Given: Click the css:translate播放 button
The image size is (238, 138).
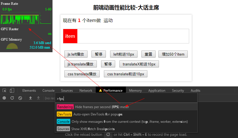Looking at the screenshot, I should 82,74.
